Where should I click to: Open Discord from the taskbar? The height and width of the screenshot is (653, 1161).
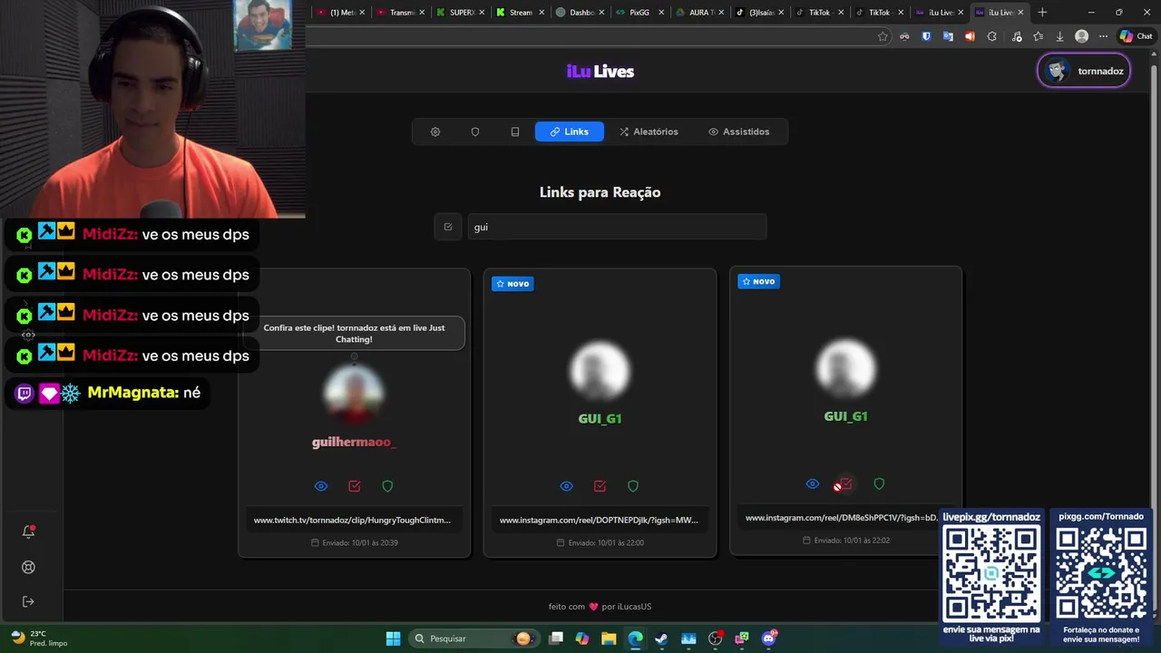click(768, 638)
